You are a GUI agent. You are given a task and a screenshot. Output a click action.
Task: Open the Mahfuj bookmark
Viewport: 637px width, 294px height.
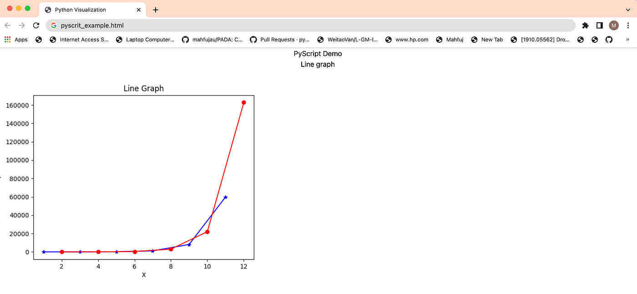coord(454,40)
